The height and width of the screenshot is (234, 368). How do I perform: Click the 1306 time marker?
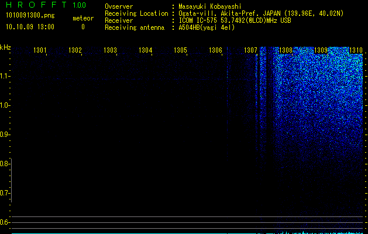tap(215, 50)
